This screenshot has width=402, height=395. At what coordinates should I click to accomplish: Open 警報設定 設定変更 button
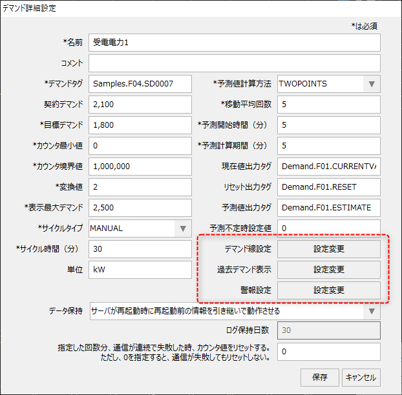pyautogui.click(x=329, y=290)
